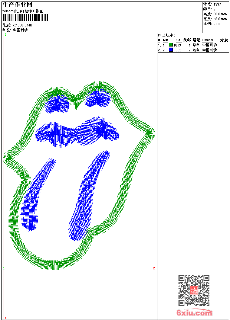This screenshot has width=230, height=320.
Task: Click the green thread color swatch
Action: tap(171, 45)
